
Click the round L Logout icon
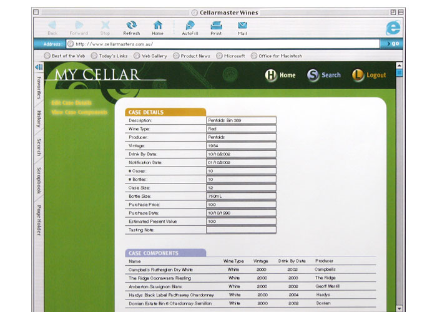pyautogui.click(x=358, y=75)
